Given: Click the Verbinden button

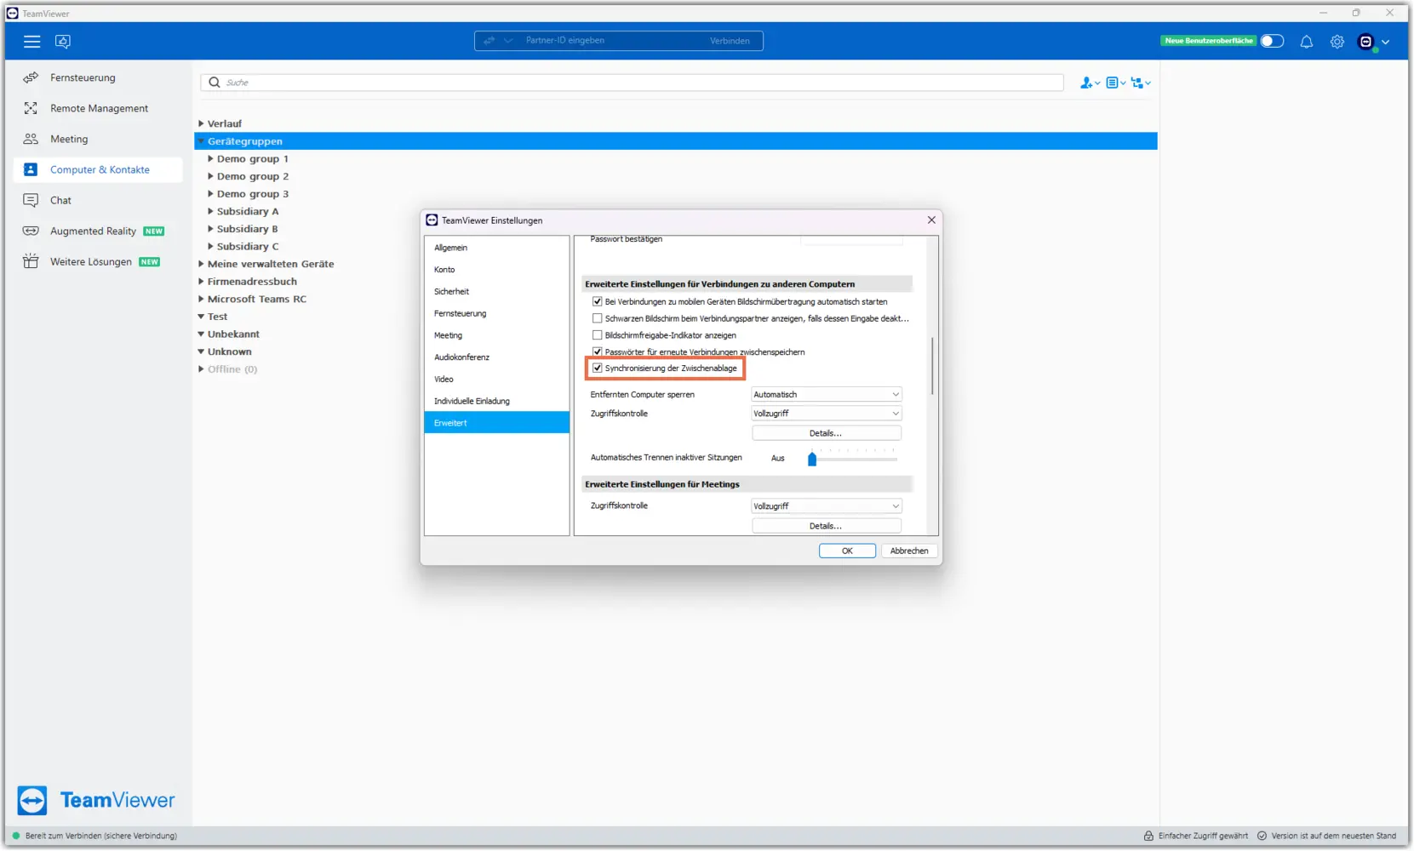Looking at the screenshot, I should coord(730,41).
